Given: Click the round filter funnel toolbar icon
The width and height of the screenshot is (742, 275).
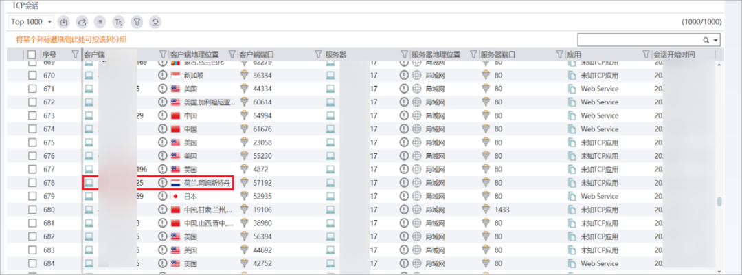Looking at the screenshot, I should pyautogui.click(x=136, y=21).
